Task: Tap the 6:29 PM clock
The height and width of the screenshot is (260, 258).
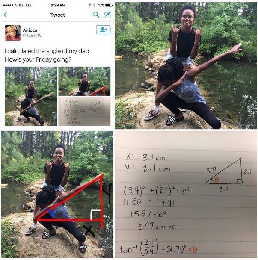Action: coord(58,5)
